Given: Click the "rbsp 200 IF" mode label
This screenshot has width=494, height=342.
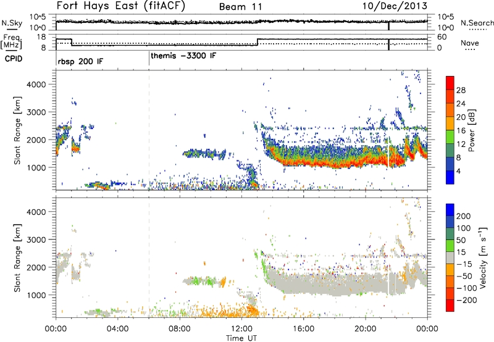Looking at the screenshot, I should 80,61.
